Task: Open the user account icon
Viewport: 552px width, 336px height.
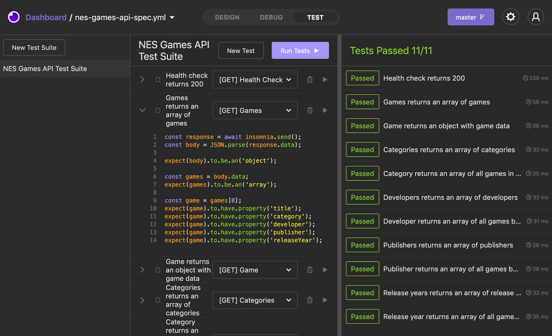Action: 536,17
